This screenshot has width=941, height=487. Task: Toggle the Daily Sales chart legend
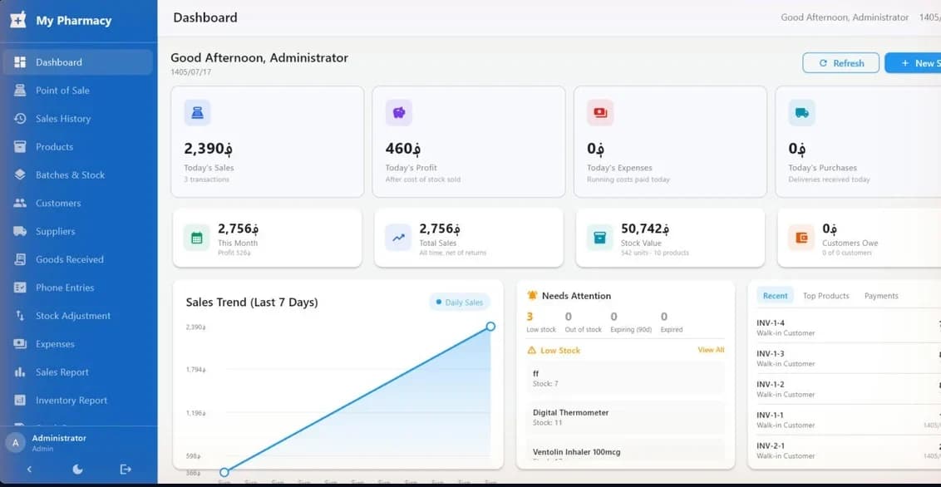tap(460, 303)
